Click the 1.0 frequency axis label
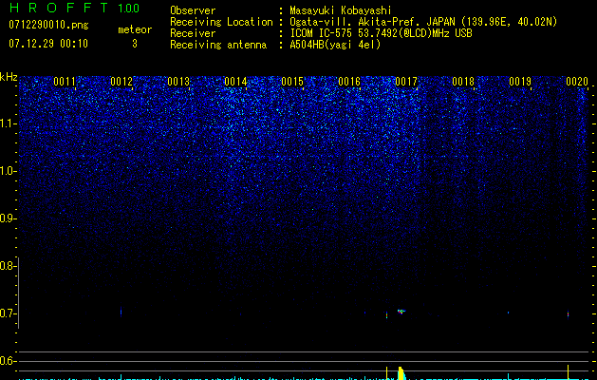This screenshot has width=597, height=380. pyautogui.click(x=8, y=171)
